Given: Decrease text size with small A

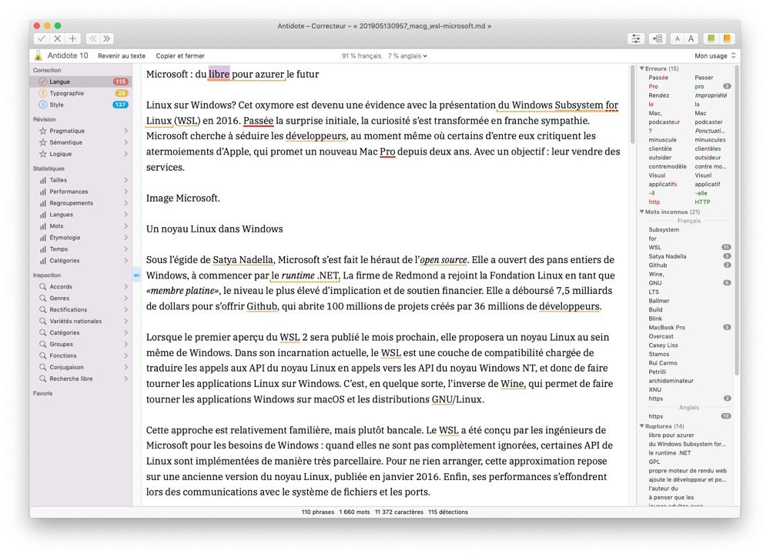Looking at the screenshot, I should click(x=677, y=38).
